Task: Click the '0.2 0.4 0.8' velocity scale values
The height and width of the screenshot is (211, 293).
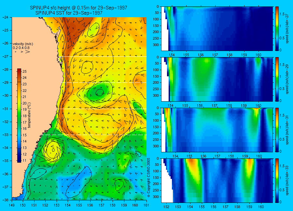Action: pos(21,48)
